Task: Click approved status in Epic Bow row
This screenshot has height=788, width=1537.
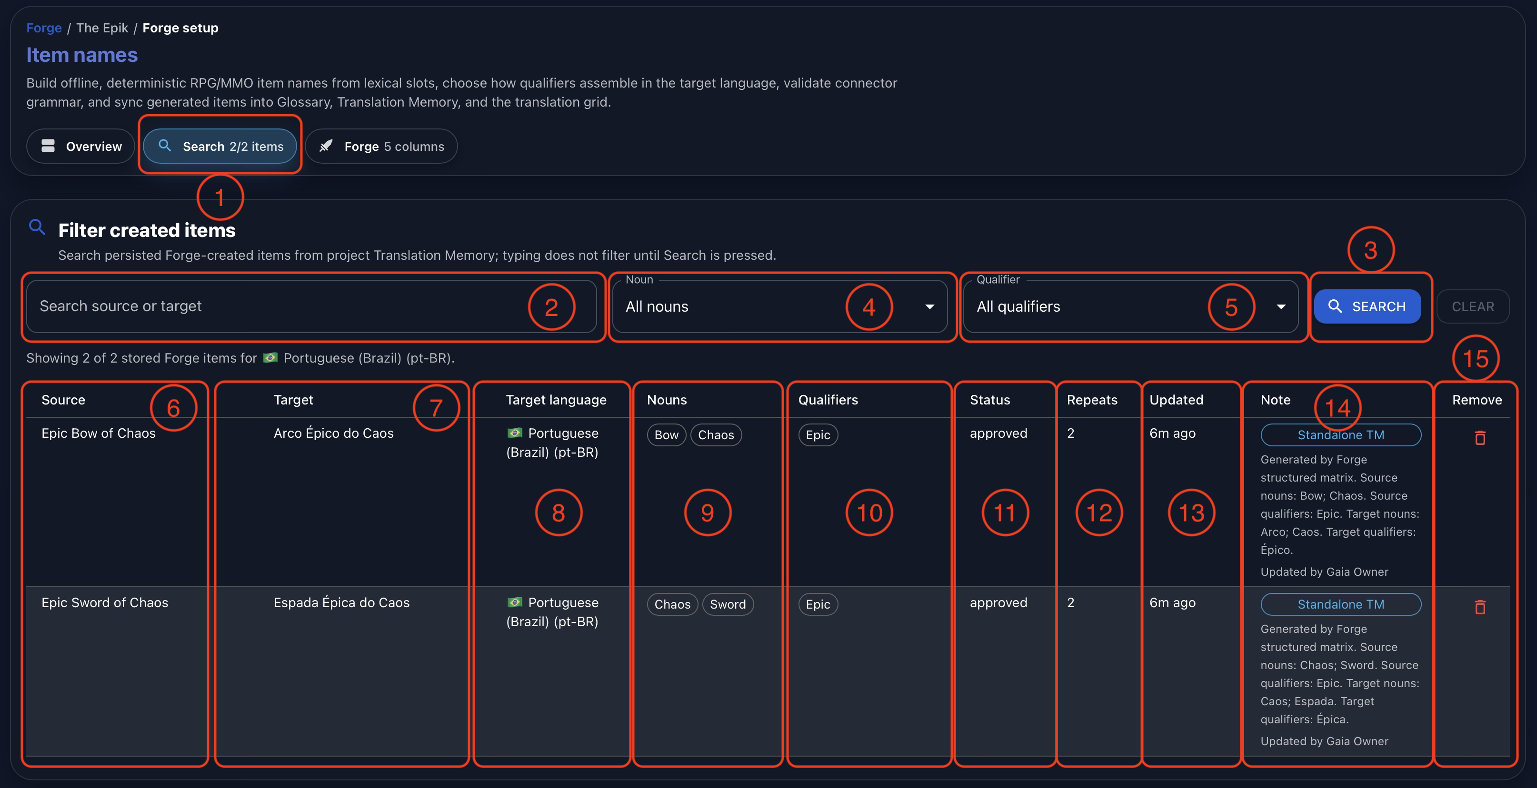Action: point(998,433)
